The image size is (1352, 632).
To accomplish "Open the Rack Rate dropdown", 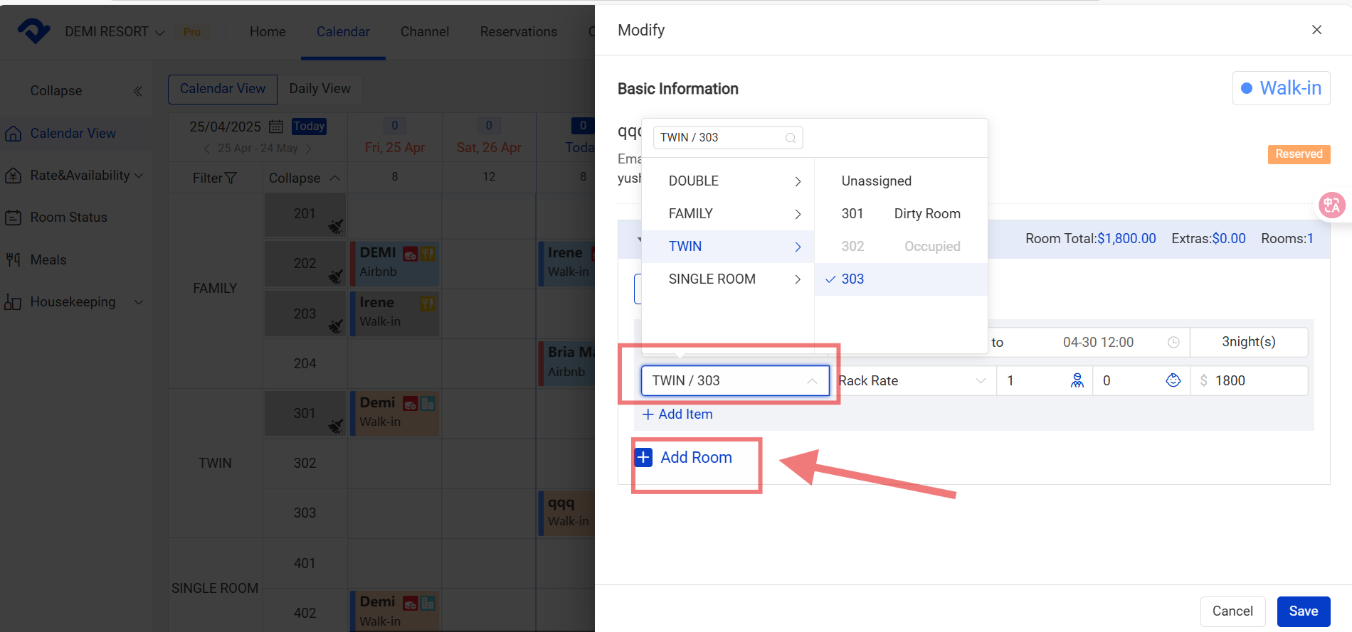I will click(912, 381).
